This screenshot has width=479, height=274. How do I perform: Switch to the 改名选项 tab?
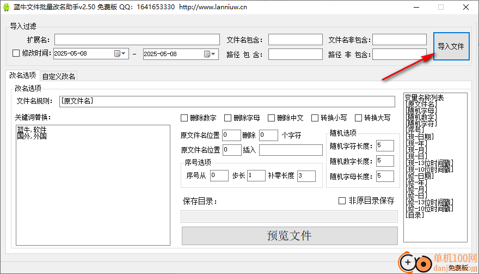23,75
